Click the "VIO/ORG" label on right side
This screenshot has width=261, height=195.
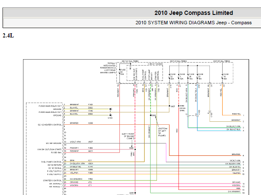click(236, 185)
